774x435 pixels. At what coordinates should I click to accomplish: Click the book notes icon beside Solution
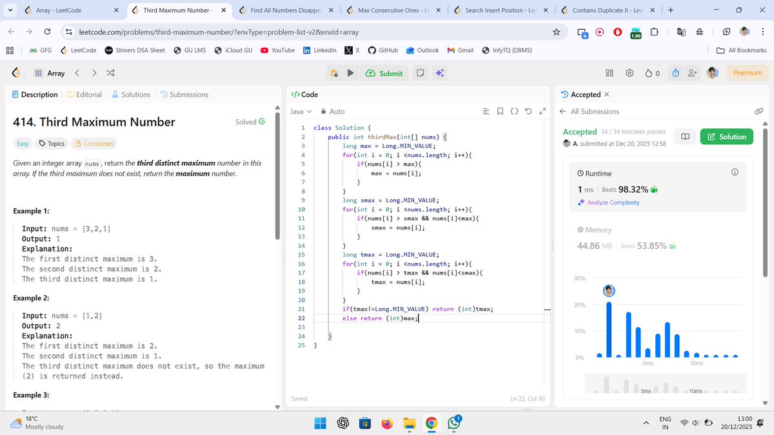click(x=685, y=137)
